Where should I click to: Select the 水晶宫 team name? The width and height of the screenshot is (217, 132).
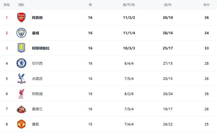click(x=37, y=79)
